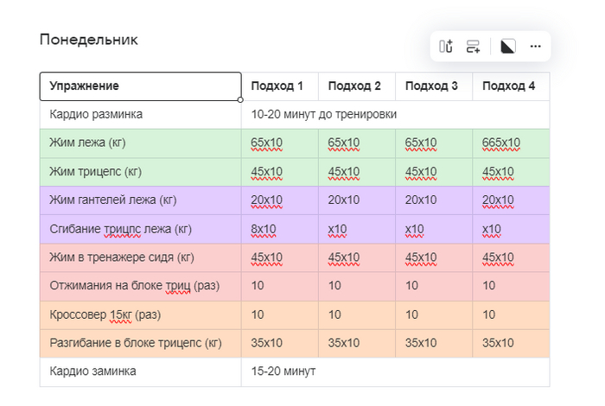This screenshot has width=605, height=406.
Task: Click the Подход 1 column header
Action: coord(277,86)
